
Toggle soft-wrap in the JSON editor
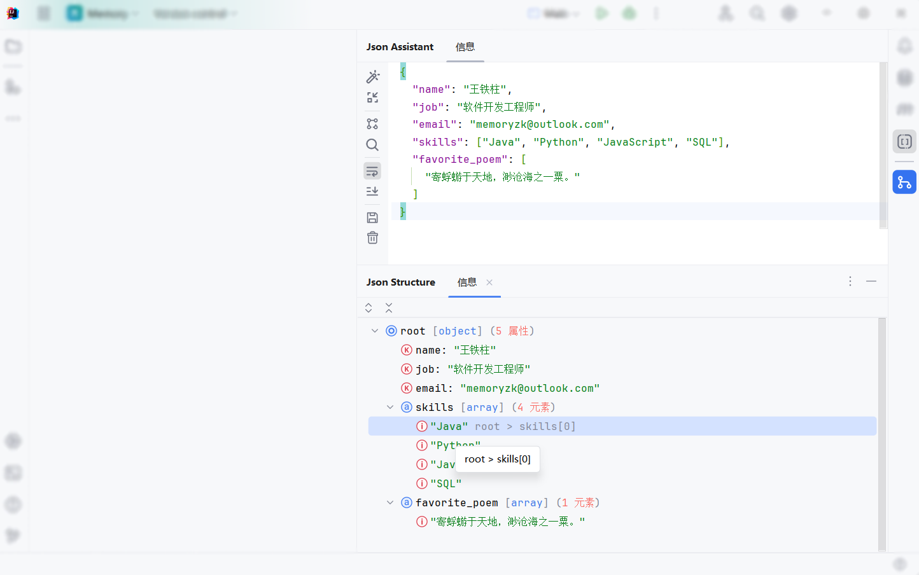click(373, 171)
